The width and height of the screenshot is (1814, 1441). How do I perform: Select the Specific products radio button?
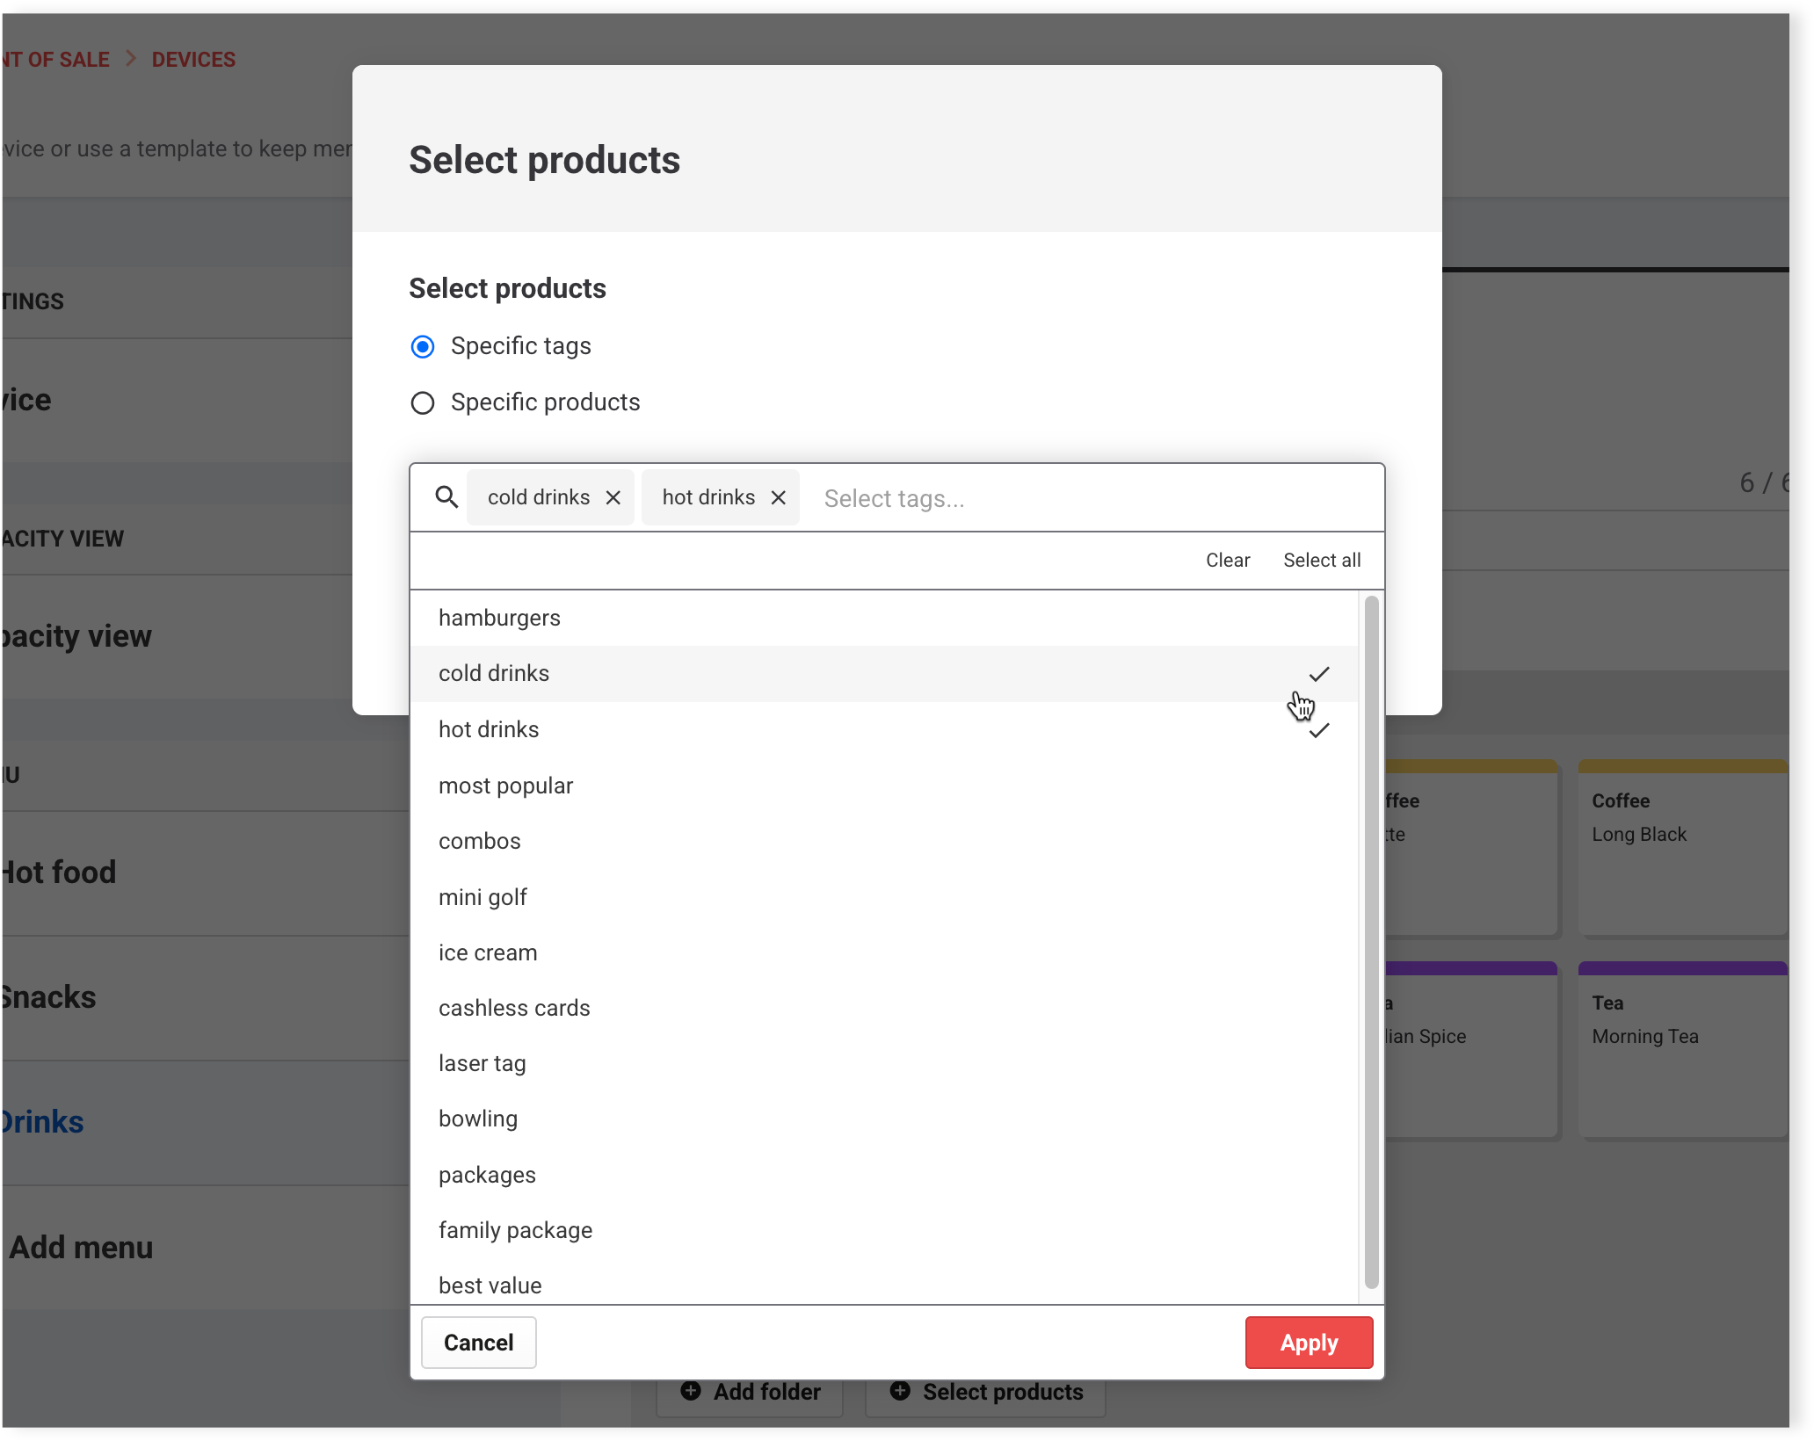423,403
